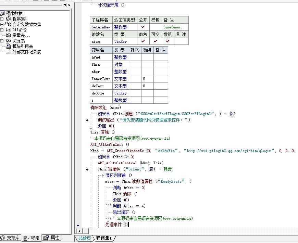Screen dimensions: 298x243
Task: Select 资源表 in the tree
Action: point(18,41)
